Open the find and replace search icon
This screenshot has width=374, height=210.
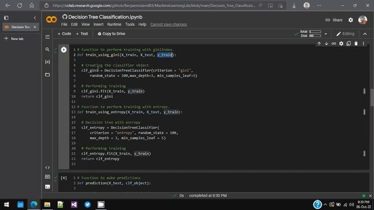47,49
